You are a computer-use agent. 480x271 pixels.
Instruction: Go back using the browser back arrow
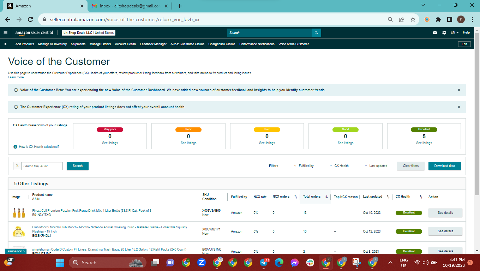point(8,20)
